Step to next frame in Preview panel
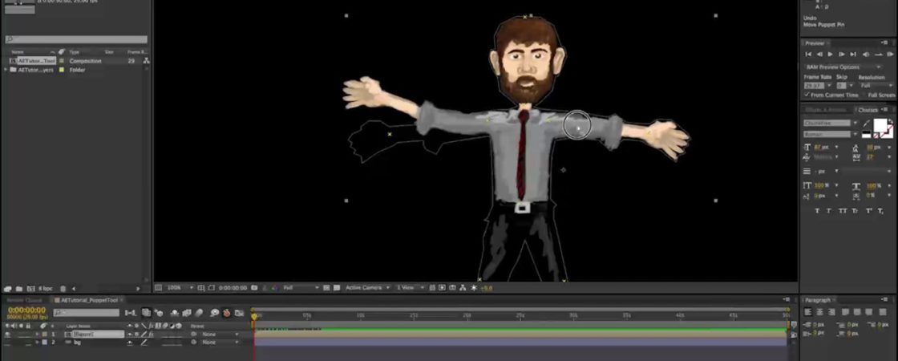 click(842, 55)
